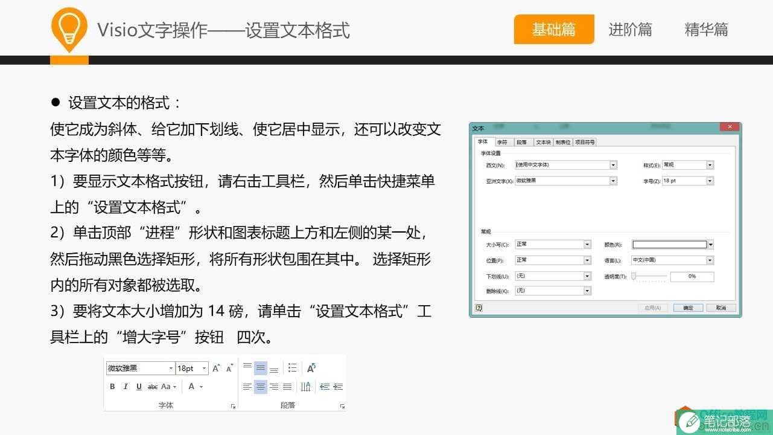This screenshot has width=773, height=435.
Task: Switch to the 项目符号 tab
Action: [x=585, y=143]
